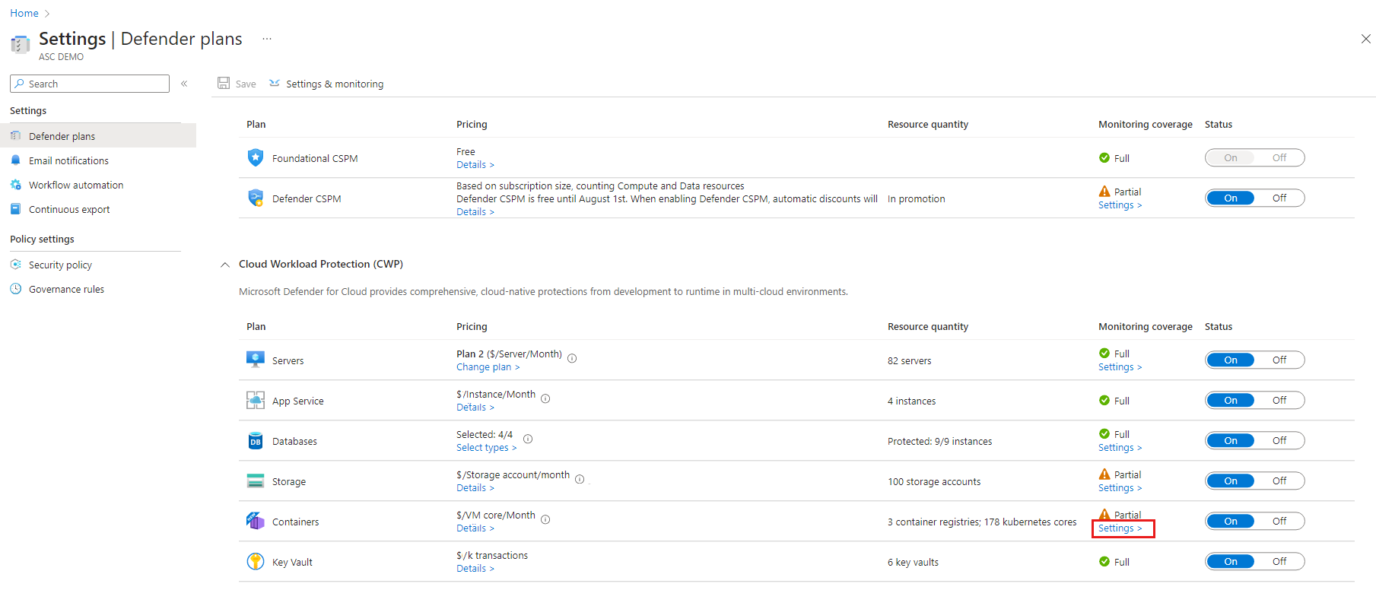Turn off the App Service plan
1376x590 pixels.
(1279, 400)
